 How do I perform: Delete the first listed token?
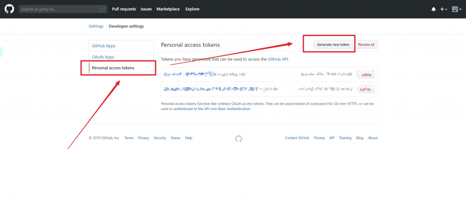(366, 75)
